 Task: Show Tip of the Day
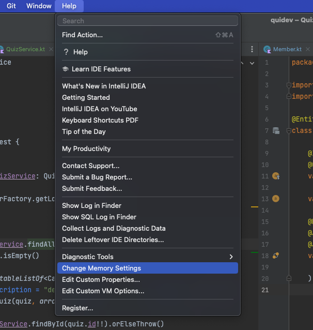(x=148, y=131)
